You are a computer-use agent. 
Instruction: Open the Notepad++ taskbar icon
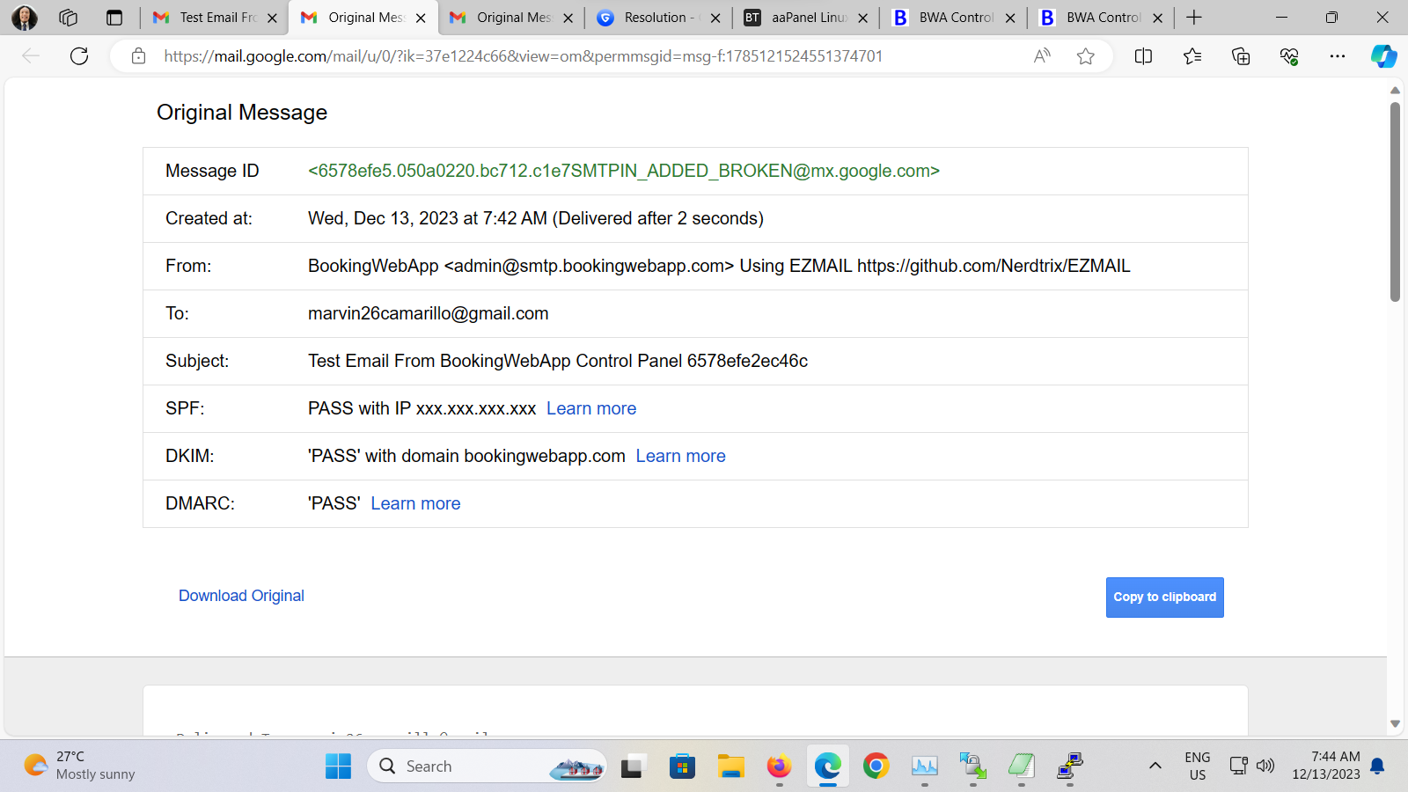point(1022,766)
